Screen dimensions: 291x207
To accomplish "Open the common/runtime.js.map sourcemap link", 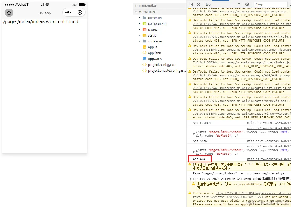I will click(x=242, y=24).
